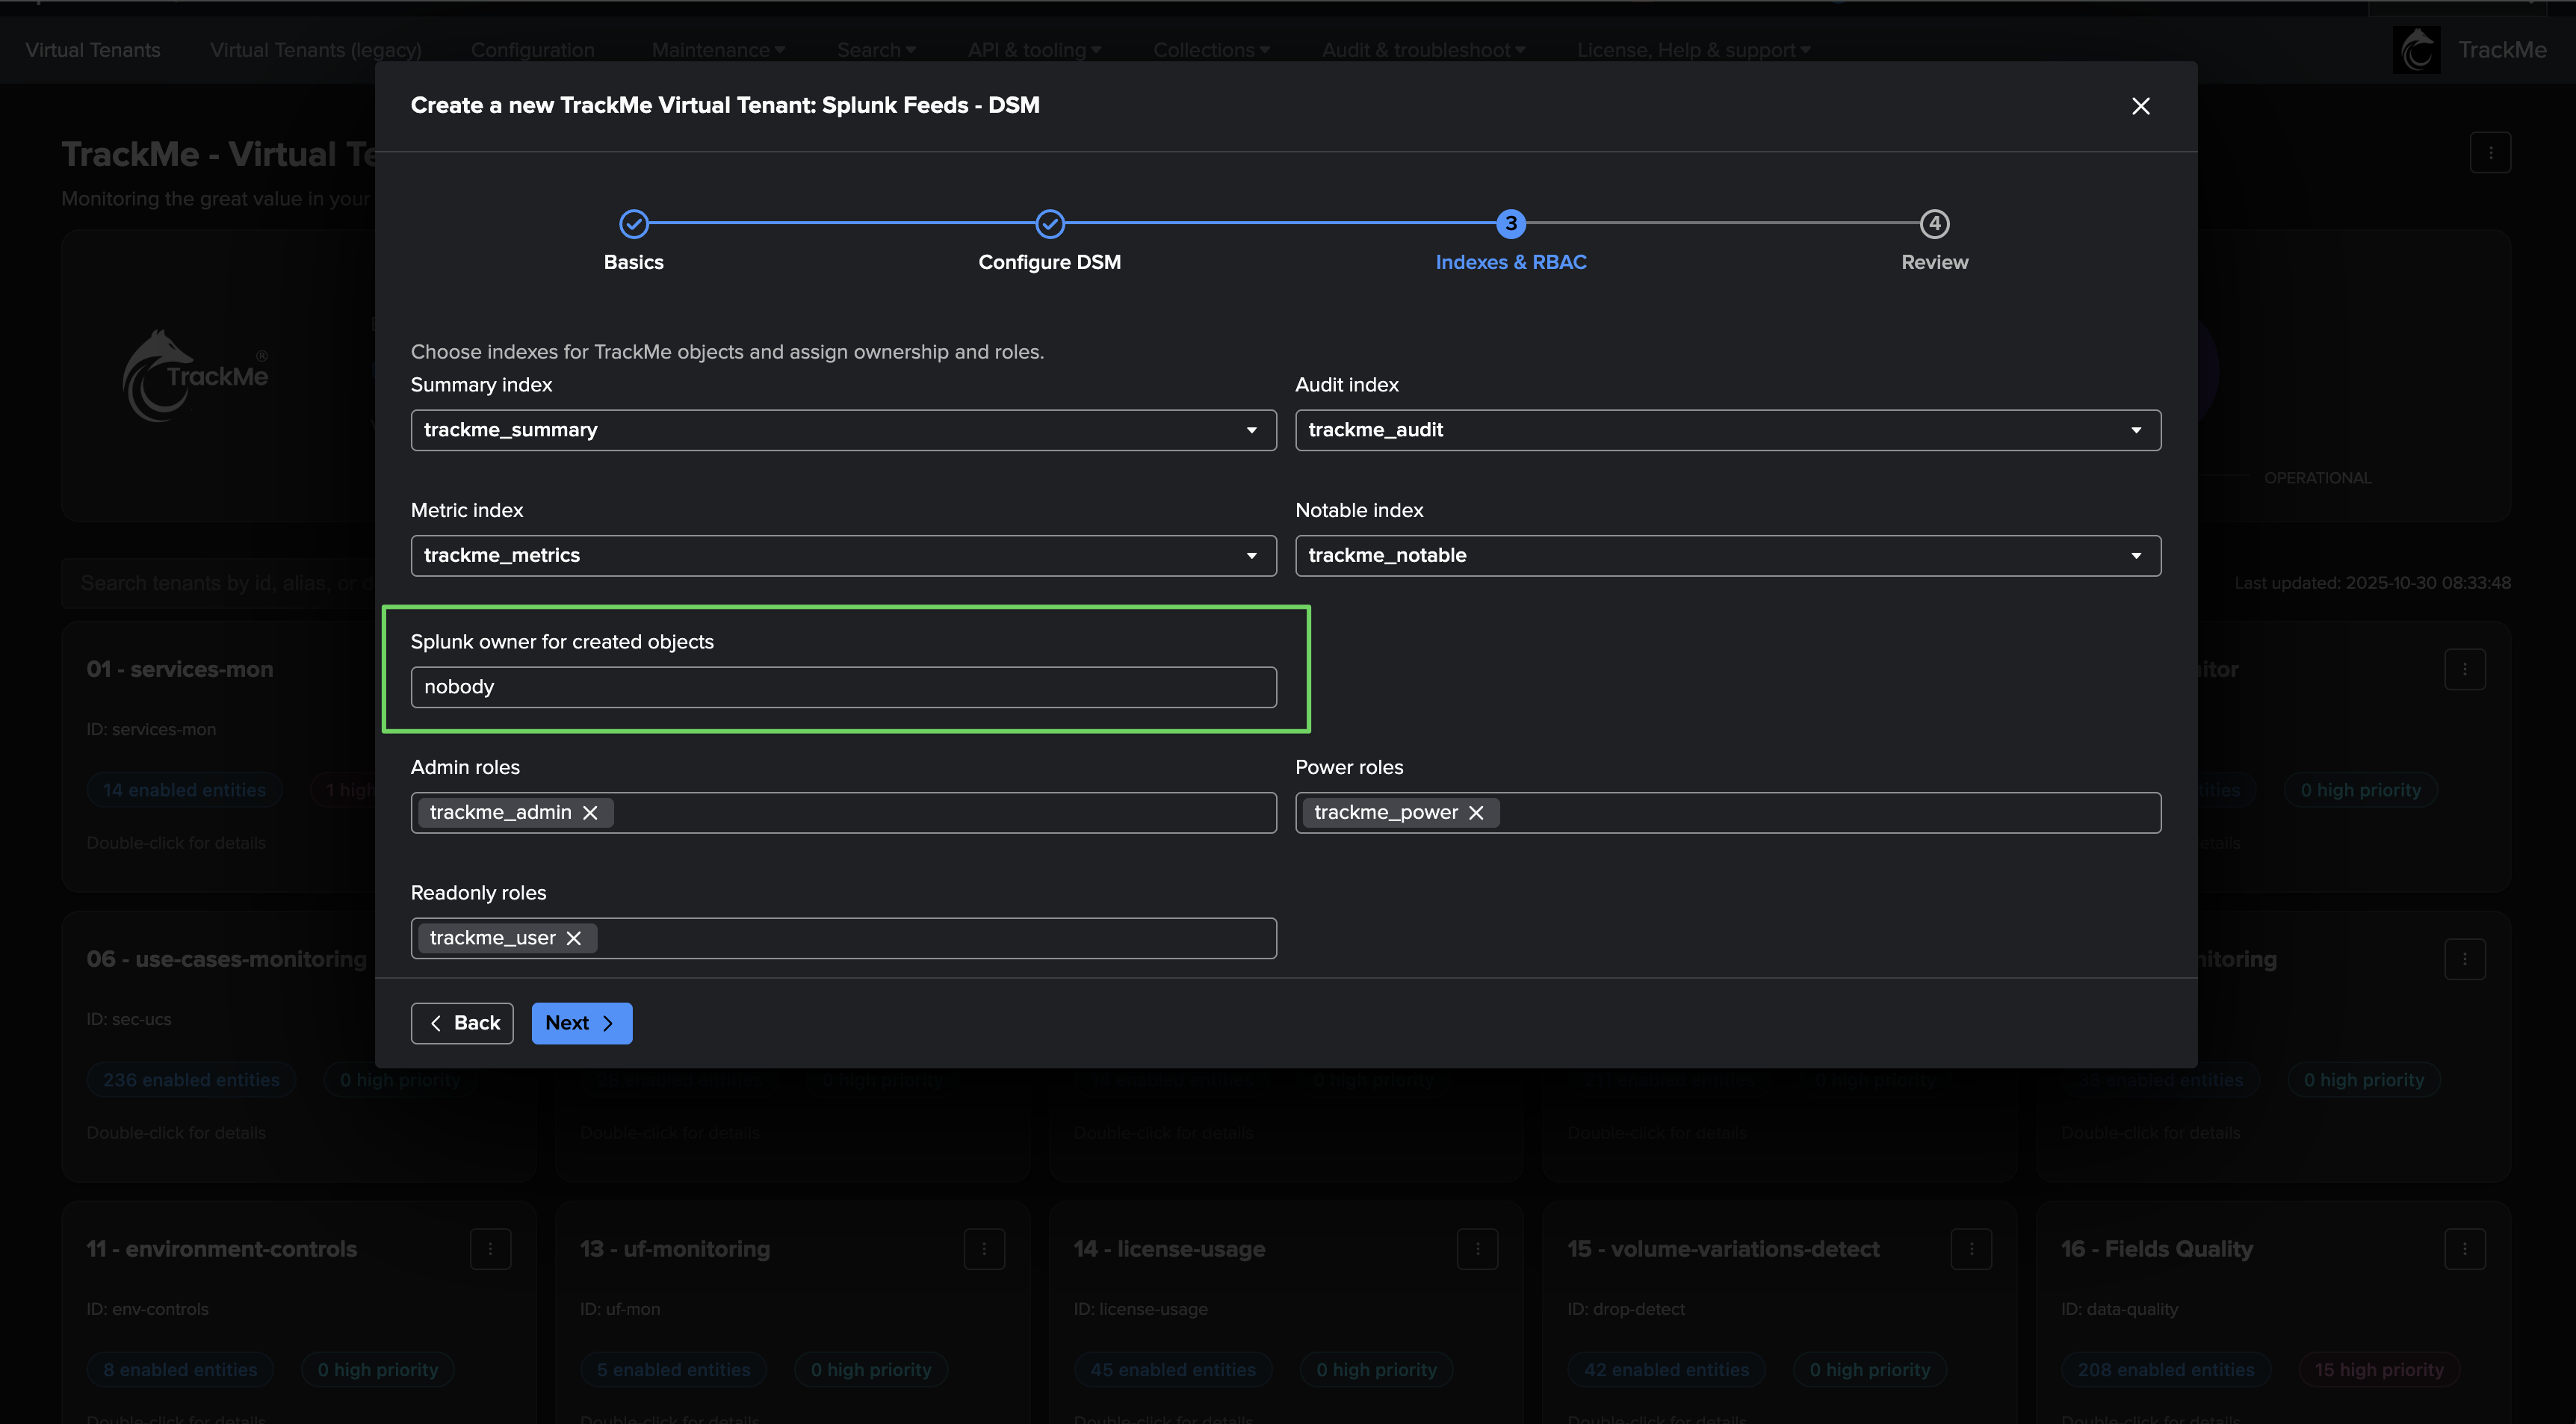This screenshot has width=2576, height=1424.
Task: Go Back to the previous step
Action: coord(462,1023)
